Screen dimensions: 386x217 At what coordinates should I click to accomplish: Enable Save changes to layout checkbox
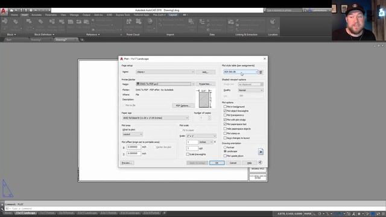point(225,138)
